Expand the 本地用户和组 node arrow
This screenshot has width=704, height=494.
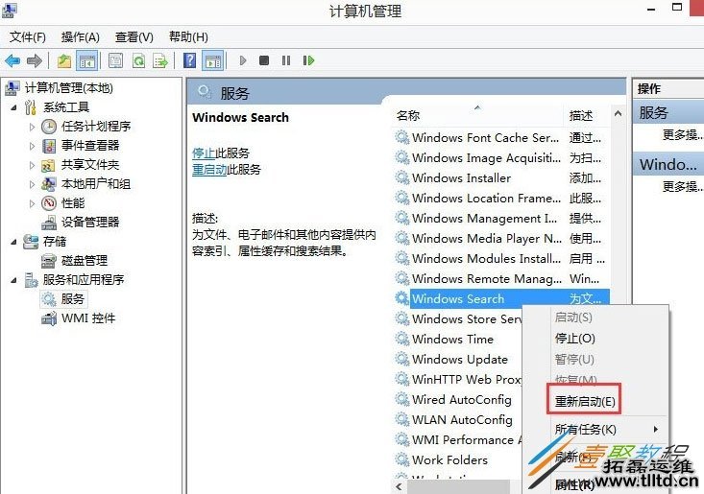pyautogui.click(x=32, y=184)
